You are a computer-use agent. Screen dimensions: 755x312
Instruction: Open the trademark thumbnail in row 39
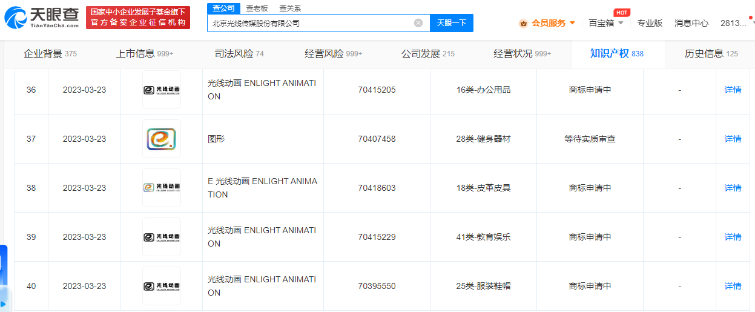(162, 237)
